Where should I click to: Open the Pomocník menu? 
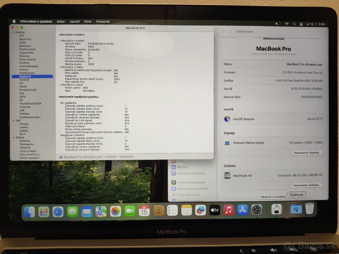point(103,21)
